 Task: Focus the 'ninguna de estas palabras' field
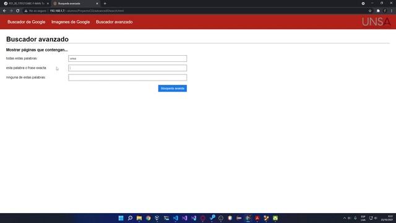point(127,77)
